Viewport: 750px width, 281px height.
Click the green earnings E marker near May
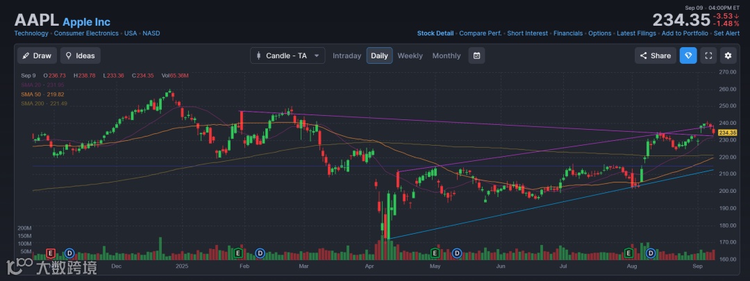pyautogui.click(x=435, y=253)
